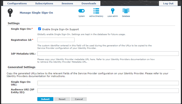Open the System toggle icon
Screen dimensions: 182x104
tap(81, 11)
